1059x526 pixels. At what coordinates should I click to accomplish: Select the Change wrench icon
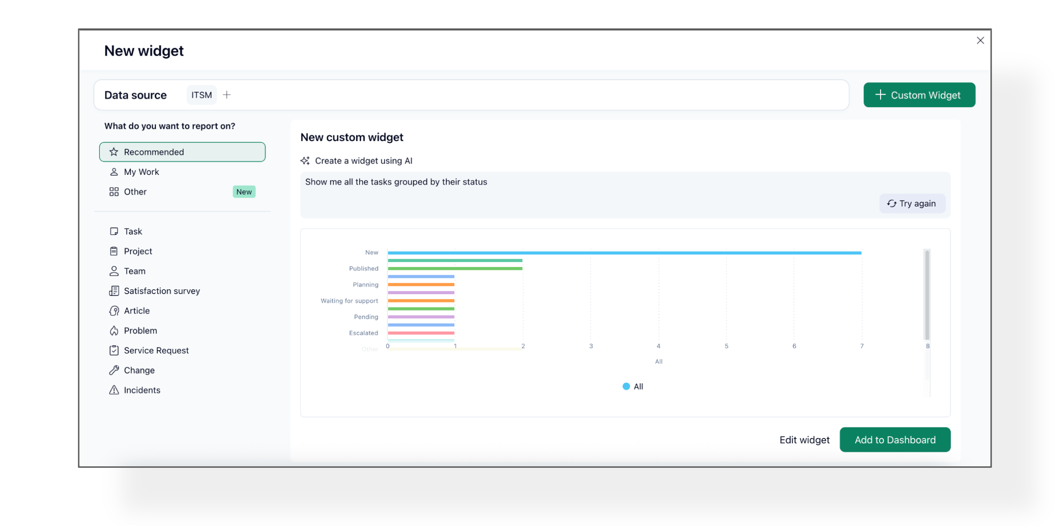coord(114,371)
